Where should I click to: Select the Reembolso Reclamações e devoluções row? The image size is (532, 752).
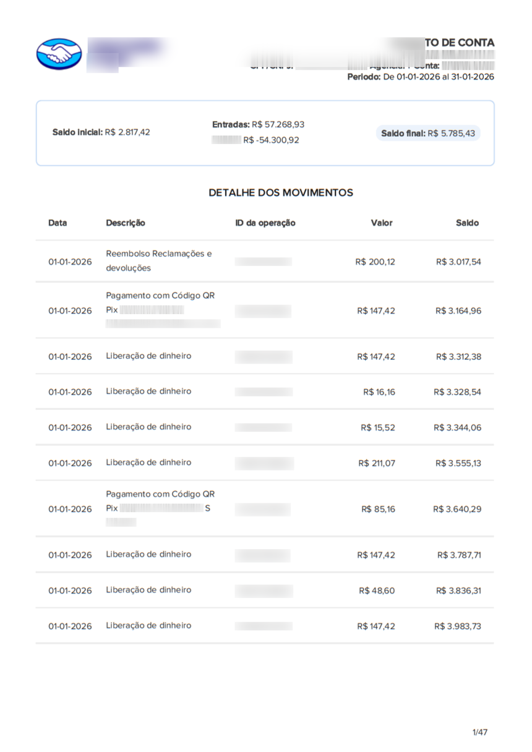point(265,262)
